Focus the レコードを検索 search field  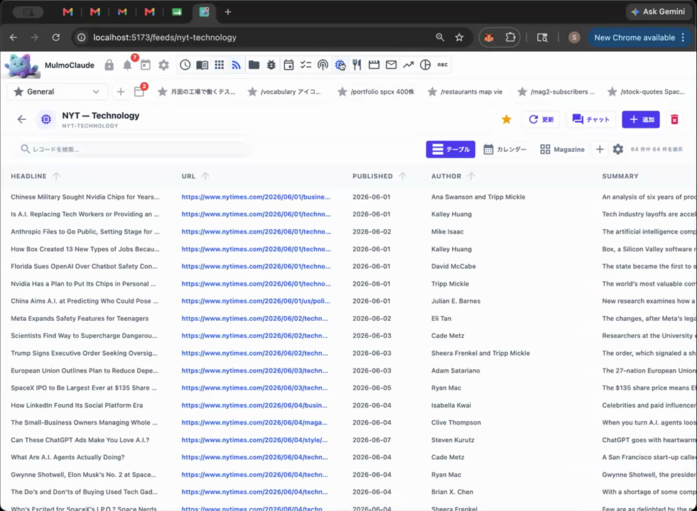pos(134,149)
